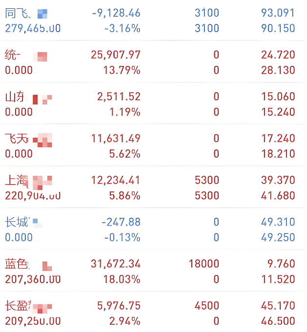Click the -247.88 loss value
The image size is (307, 332).
121,223
